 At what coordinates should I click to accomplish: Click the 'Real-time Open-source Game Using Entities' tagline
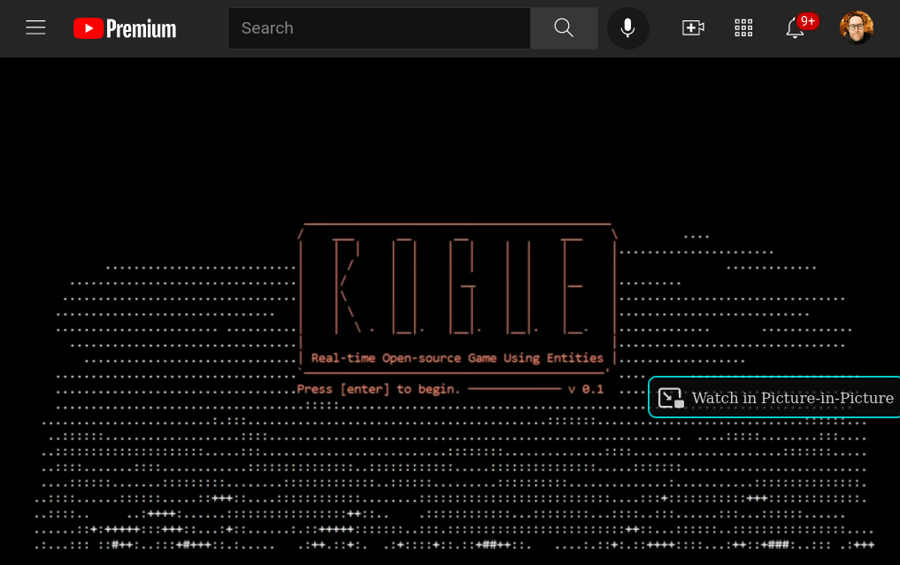(x=457, y=358)
